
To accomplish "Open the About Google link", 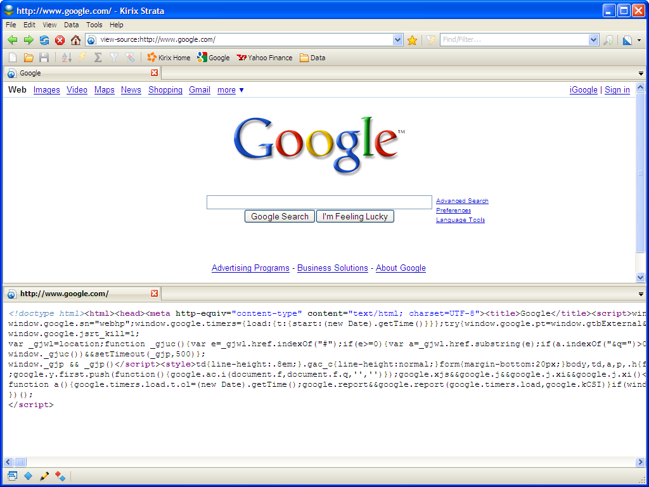I will coord(401,268).
